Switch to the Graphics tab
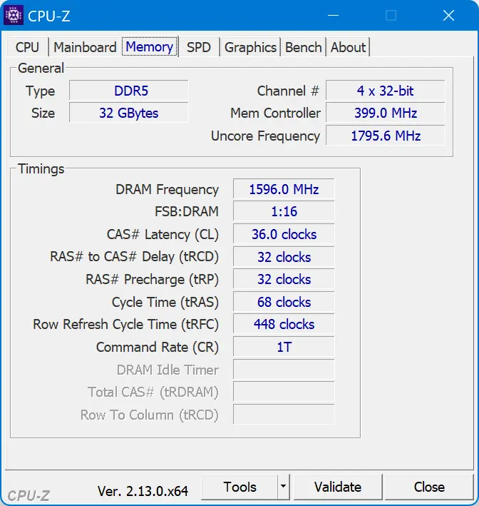479x506 pixels. (250, 47)
